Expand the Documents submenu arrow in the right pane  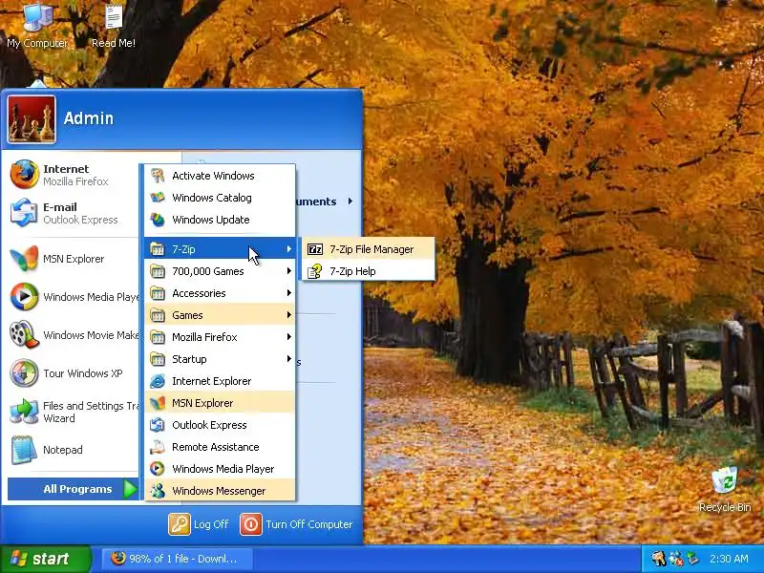[350, 202]
